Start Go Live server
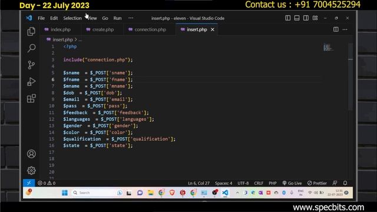This screenshot has width=377, height=212. [292, 183]
